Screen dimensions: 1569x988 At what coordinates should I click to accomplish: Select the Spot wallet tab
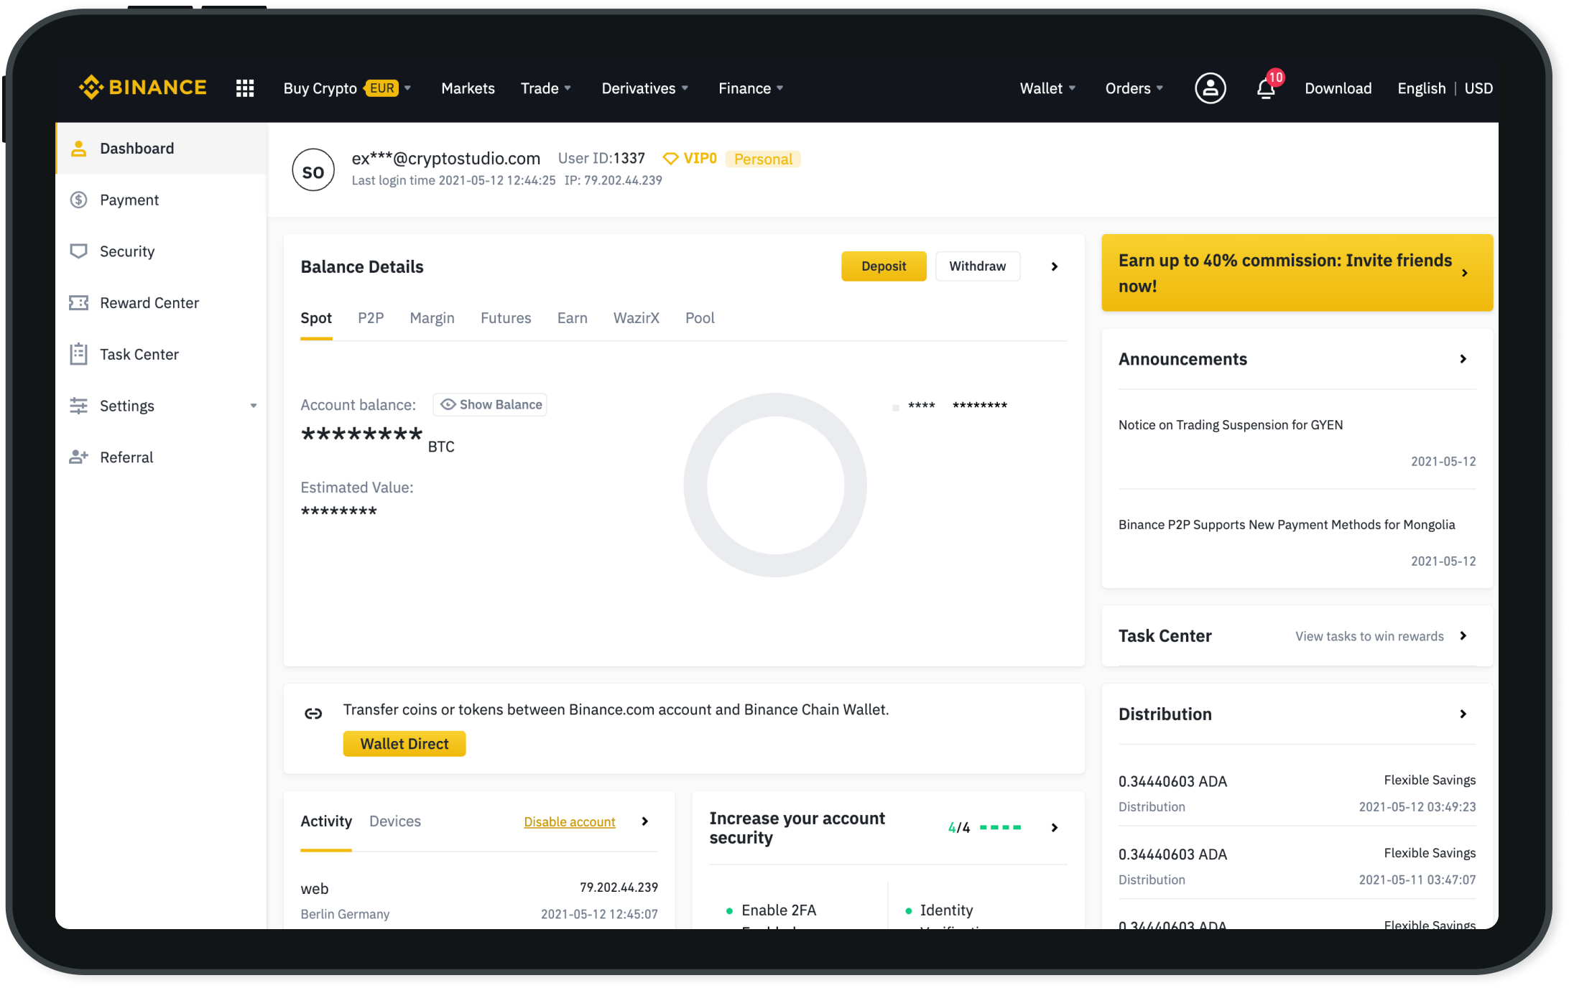(x=315, y=317)
